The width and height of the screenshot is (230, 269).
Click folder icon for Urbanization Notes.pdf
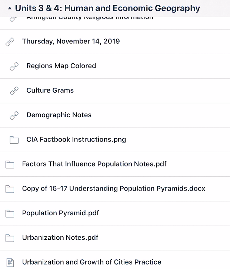(x=10, y=238)
